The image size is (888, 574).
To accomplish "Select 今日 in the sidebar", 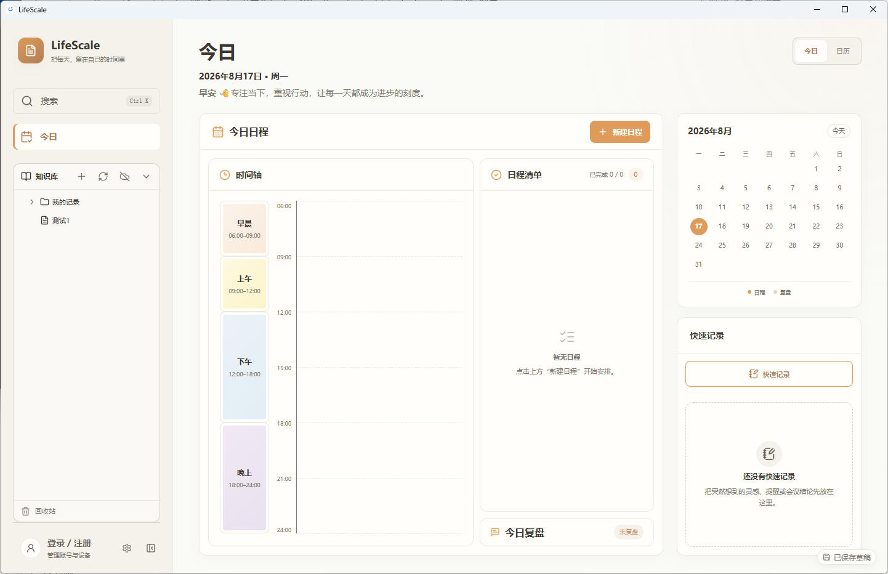I will 86,137.
